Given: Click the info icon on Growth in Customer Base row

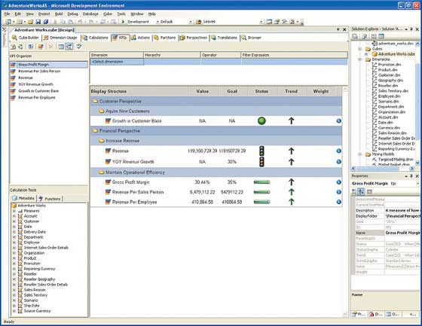Looking at the screenshot, I should [339, 121].
